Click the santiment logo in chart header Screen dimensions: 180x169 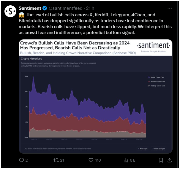154,45
